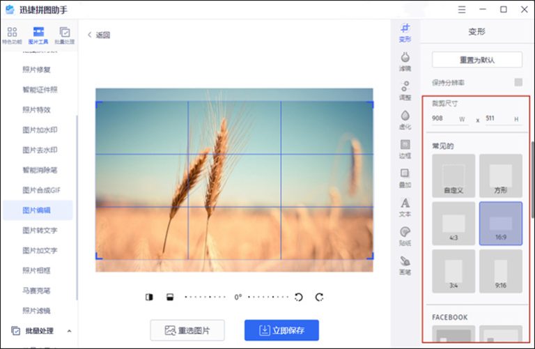This screenshot has height=349, width=535.
Task: Choose the 方形 square crop preset
Action: [x=500, y=176]
